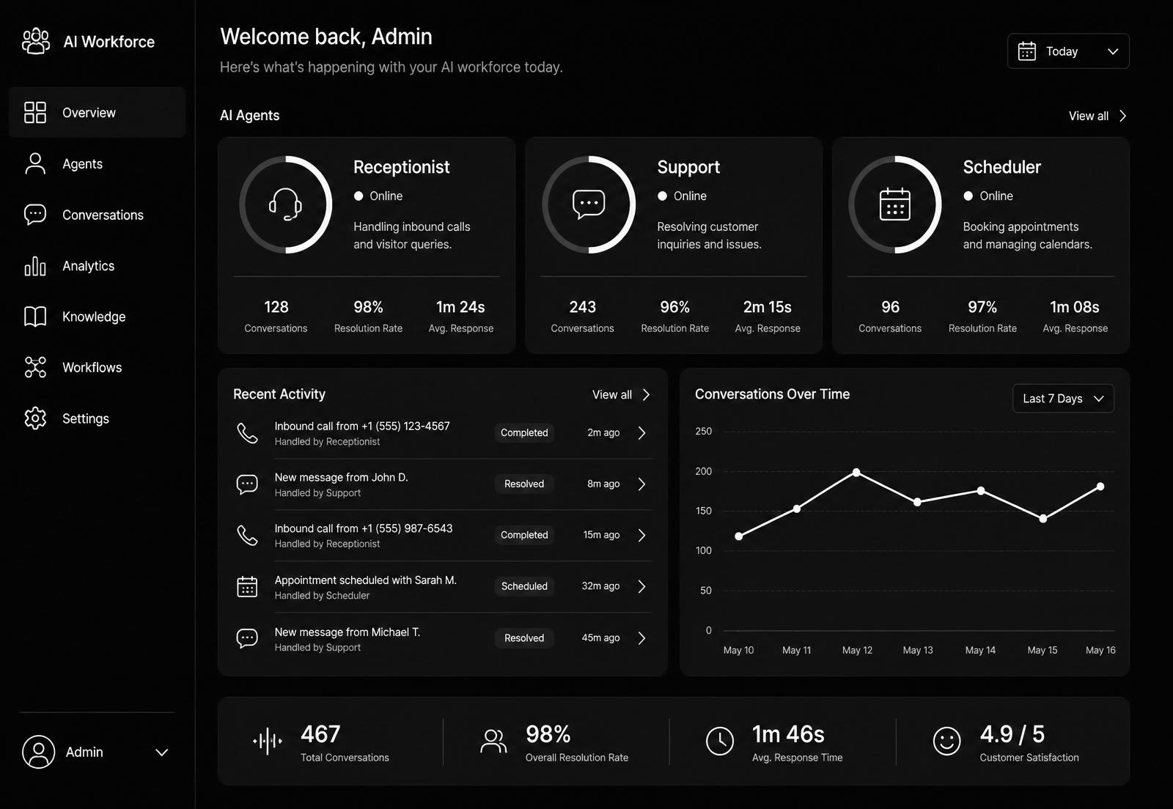Click the Admin avatar icon
Screen dimensions: 1173x809
click(x=39, y=752)
